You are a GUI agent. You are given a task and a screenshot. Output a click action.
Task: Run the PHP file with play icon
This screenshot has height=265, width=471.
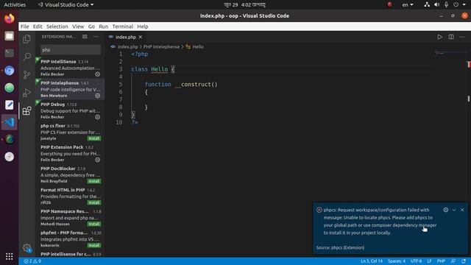pos(440,37)
